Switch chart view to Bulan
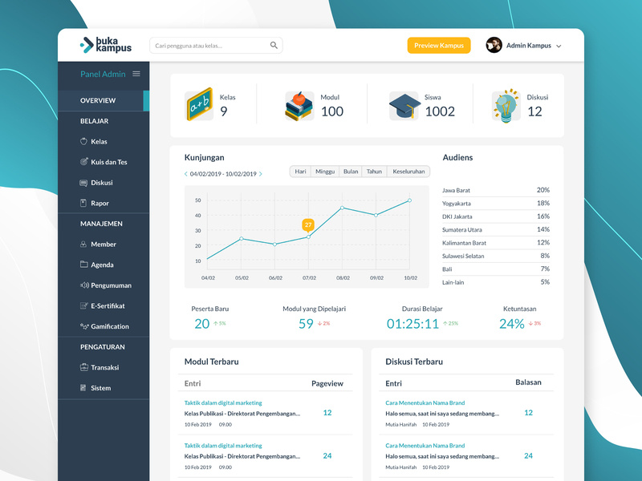The width and height of the screenshot is (642, 481). [x=349, y=172]
